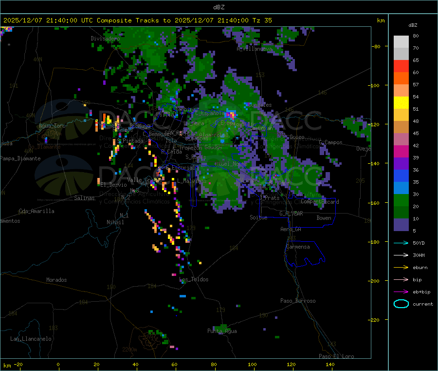
Task: Pick the tan-brown 45–48 dBZ swatch
Action: [x=401, y=127]
